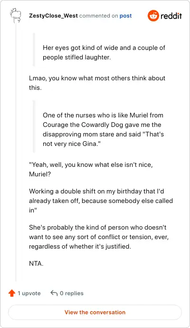Viewport: 190px width, 328px height.
Task: Click the quoted Muriel nurse passage
Action: click(x=103, y=129)
